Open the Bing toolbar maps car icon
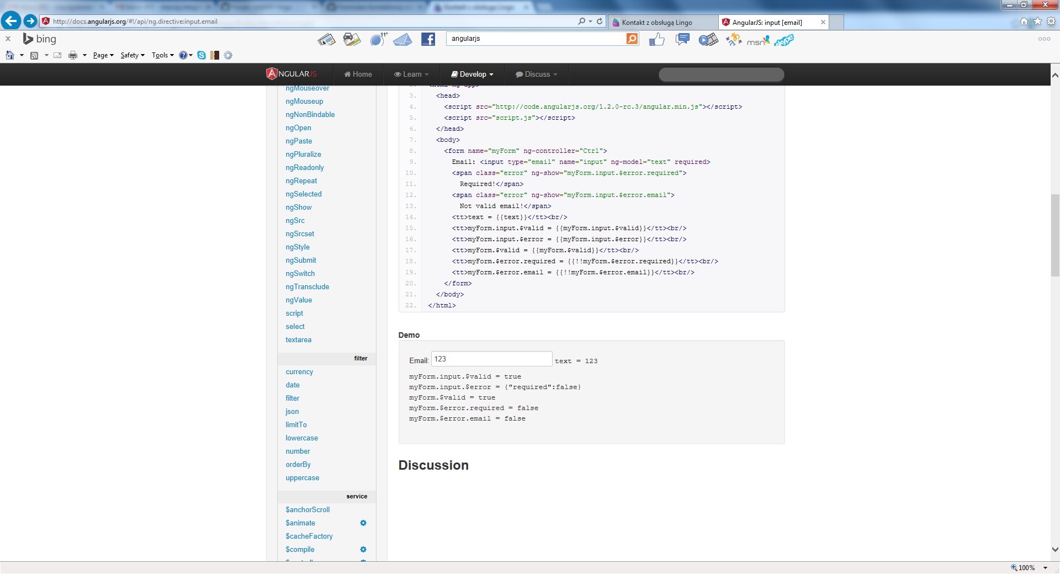This screenshot has width=1060, height=574. [x=352, y=39]
